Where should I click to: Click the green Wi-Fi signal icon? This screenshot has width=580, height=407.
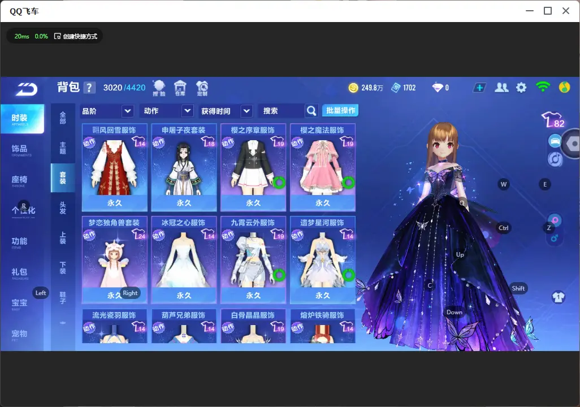543,87
